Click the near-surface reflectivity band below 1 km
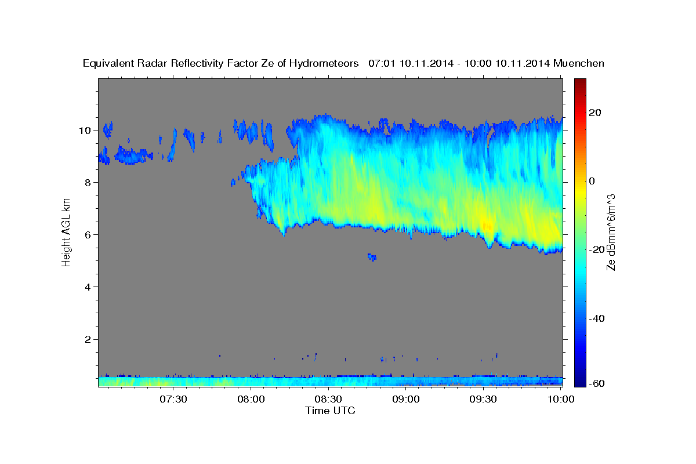 pyautogui.click(x=331, y=382)
